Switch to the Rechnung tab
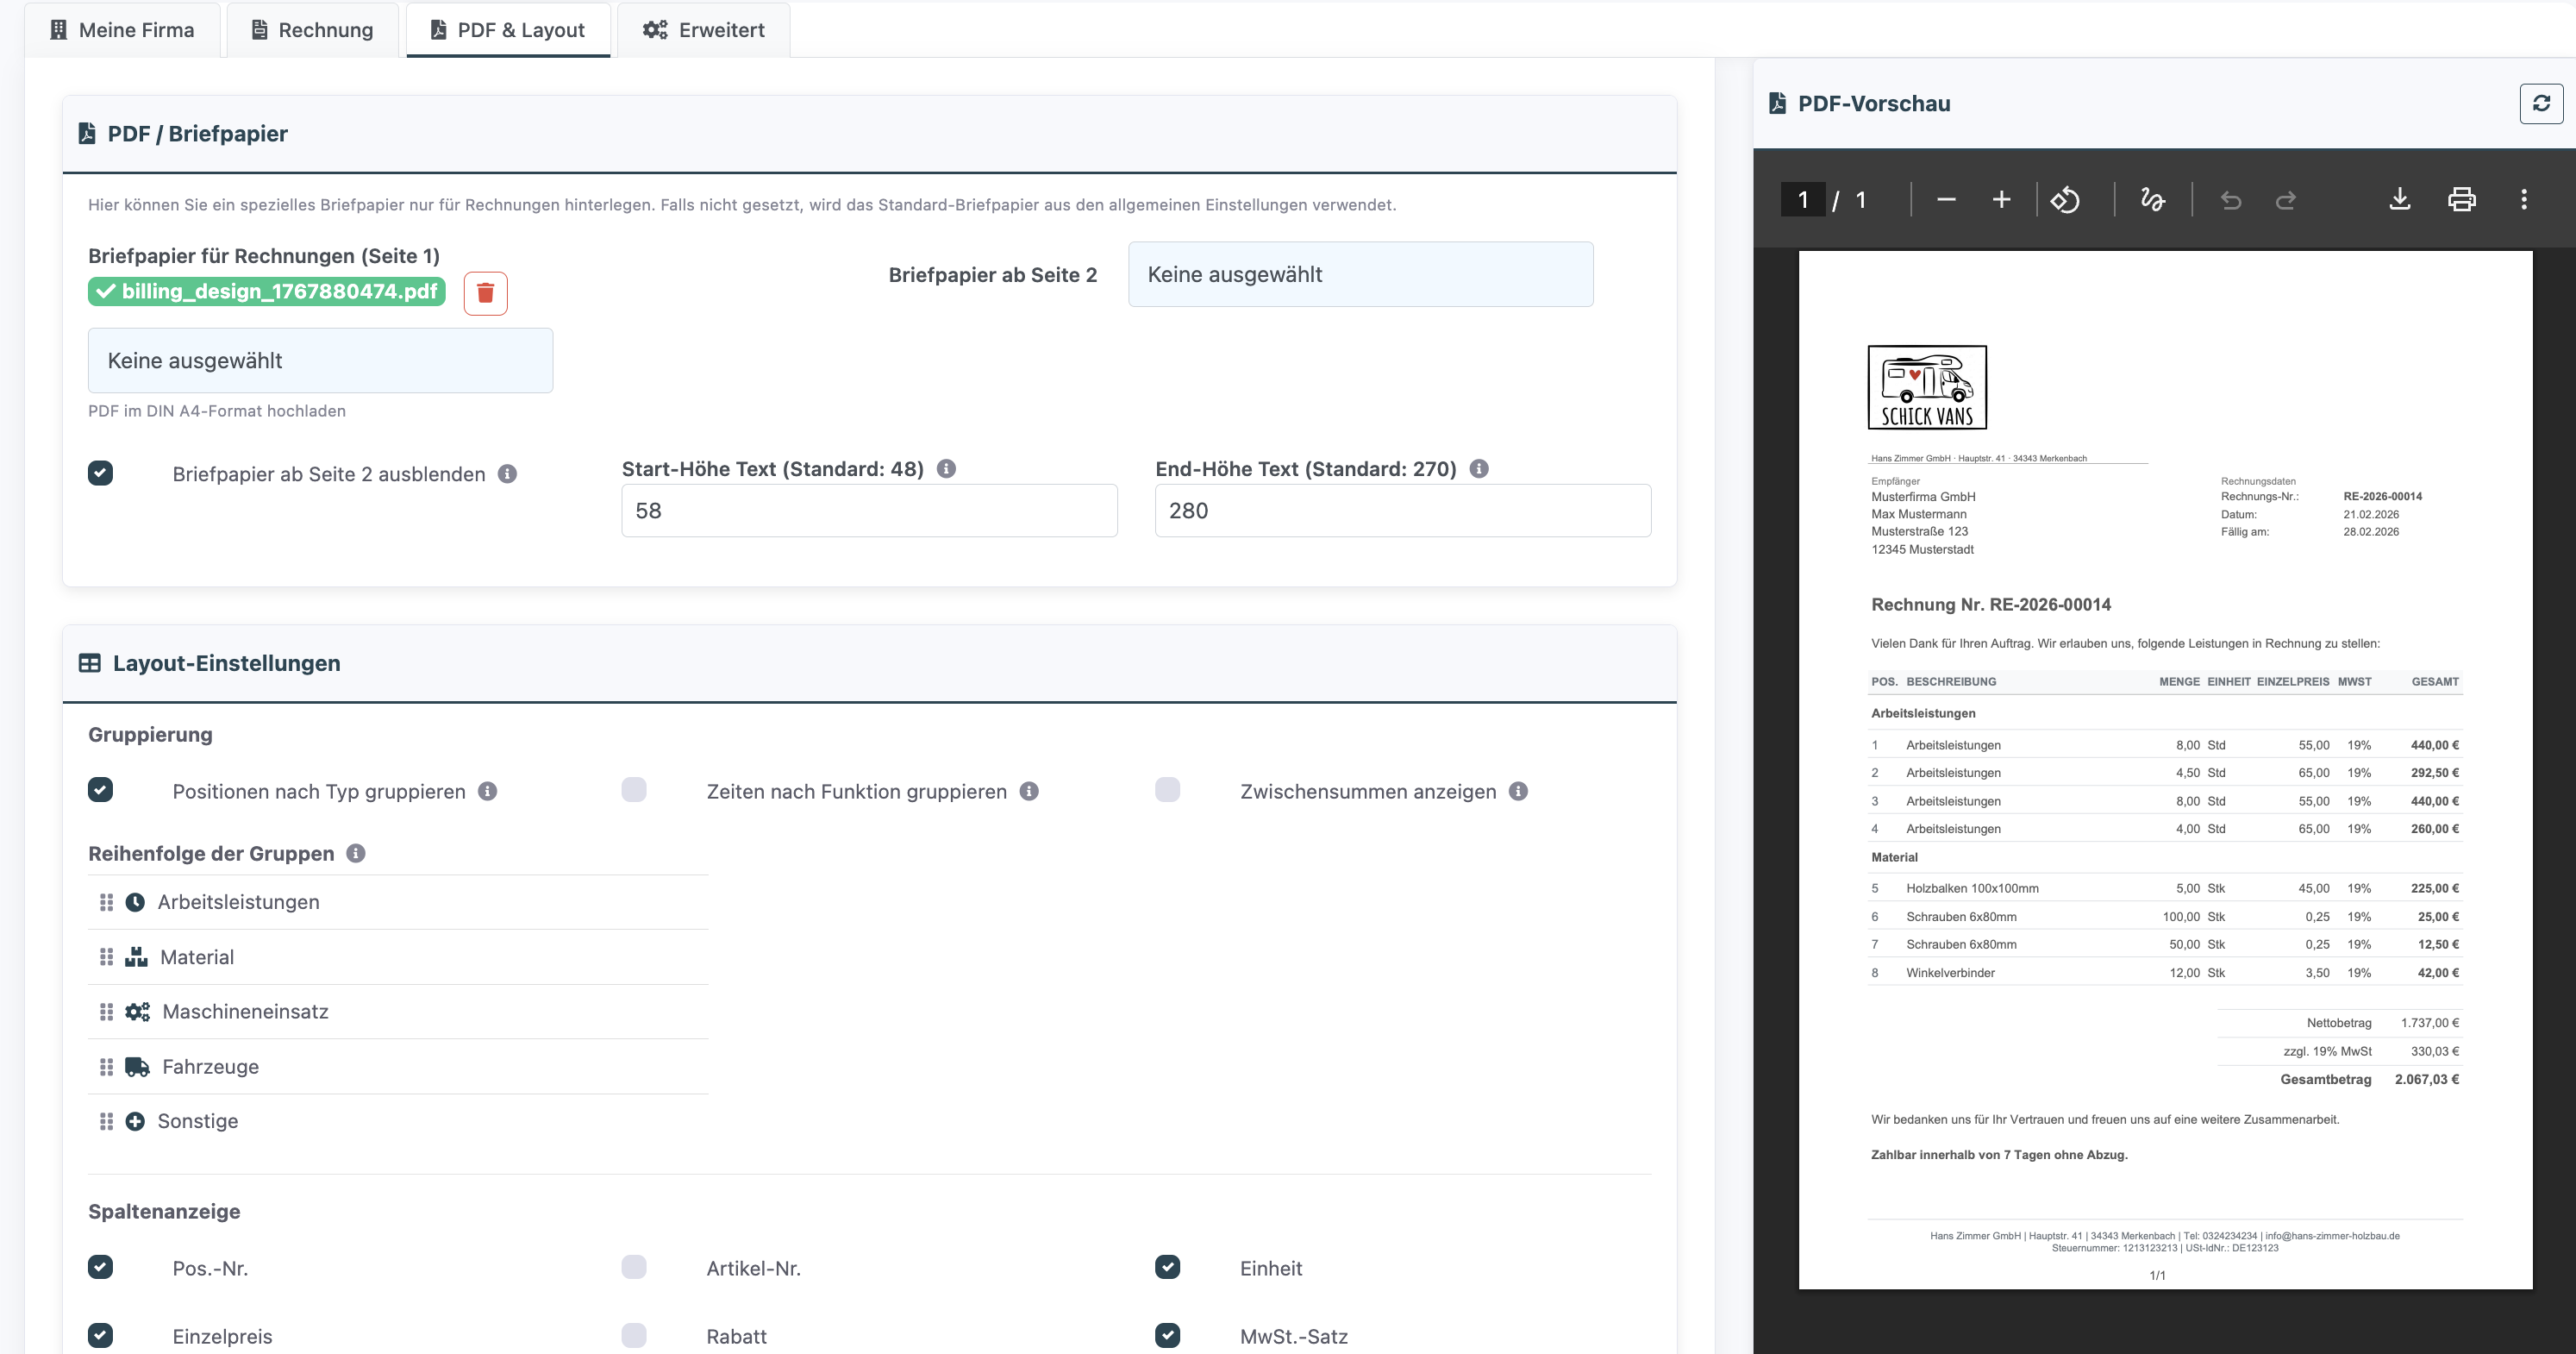The width and height of the screenshot is (2576, 1354). 312,30
